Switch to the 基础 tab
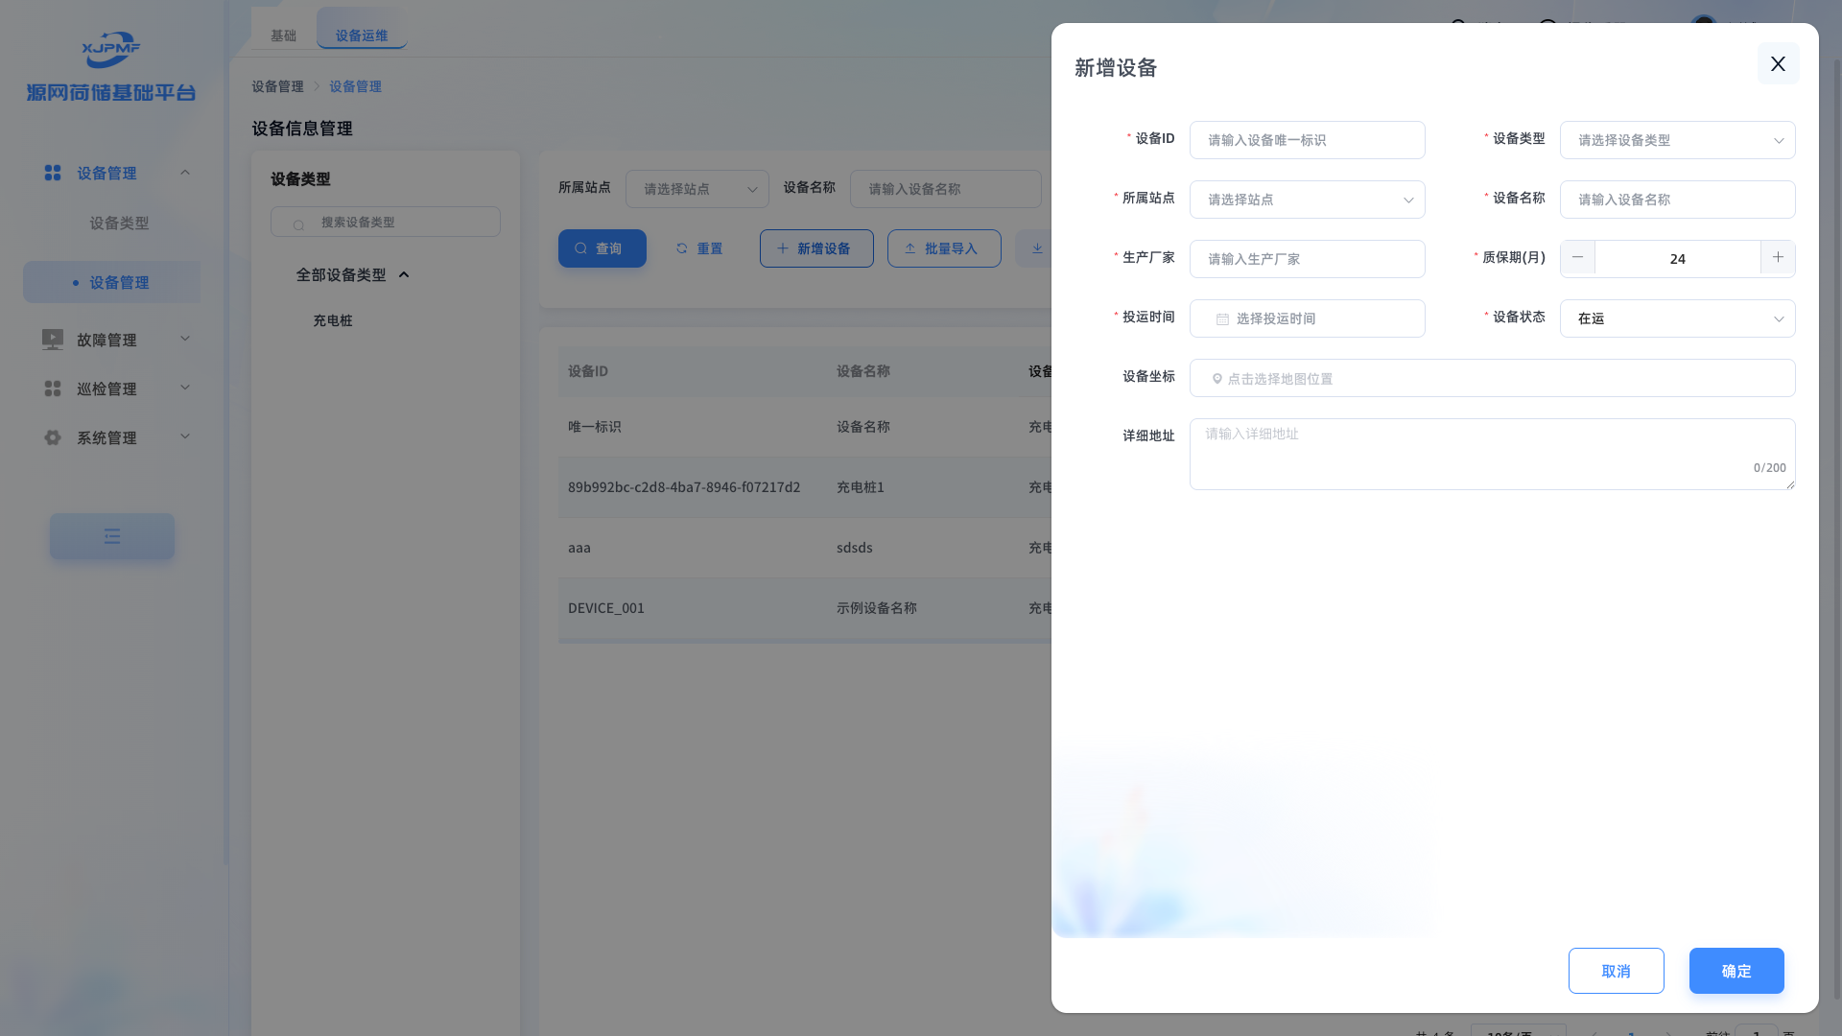 [x=283, y=35]
